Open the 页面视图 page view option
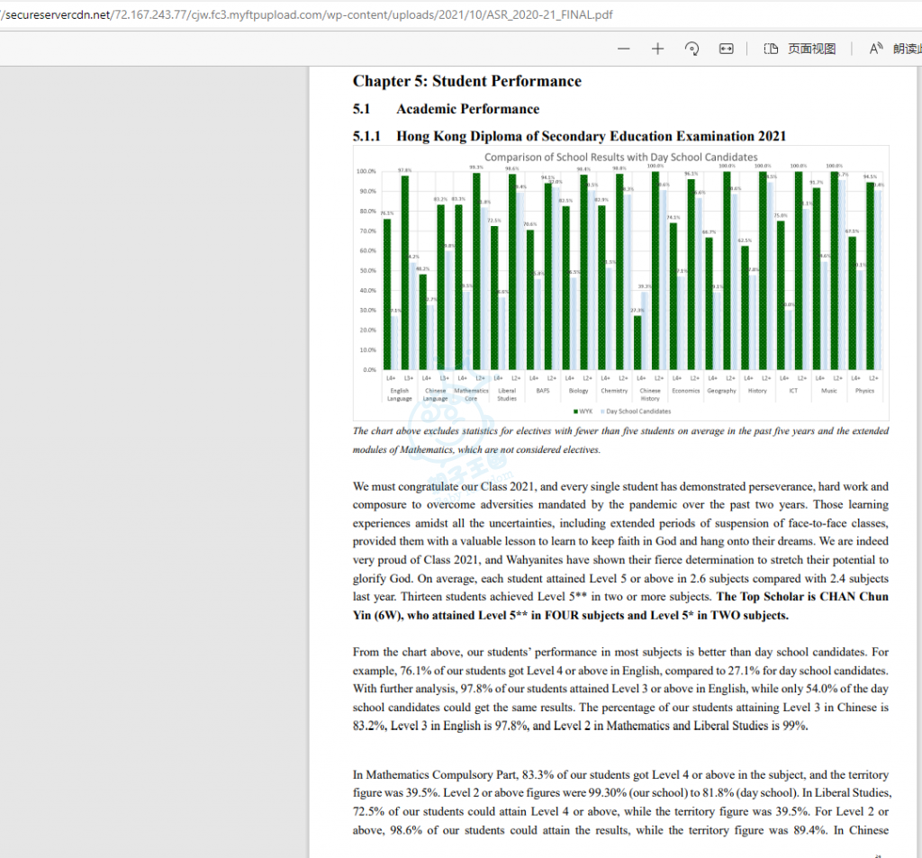This screenshot has height=858, width=922. coord(800,49)
